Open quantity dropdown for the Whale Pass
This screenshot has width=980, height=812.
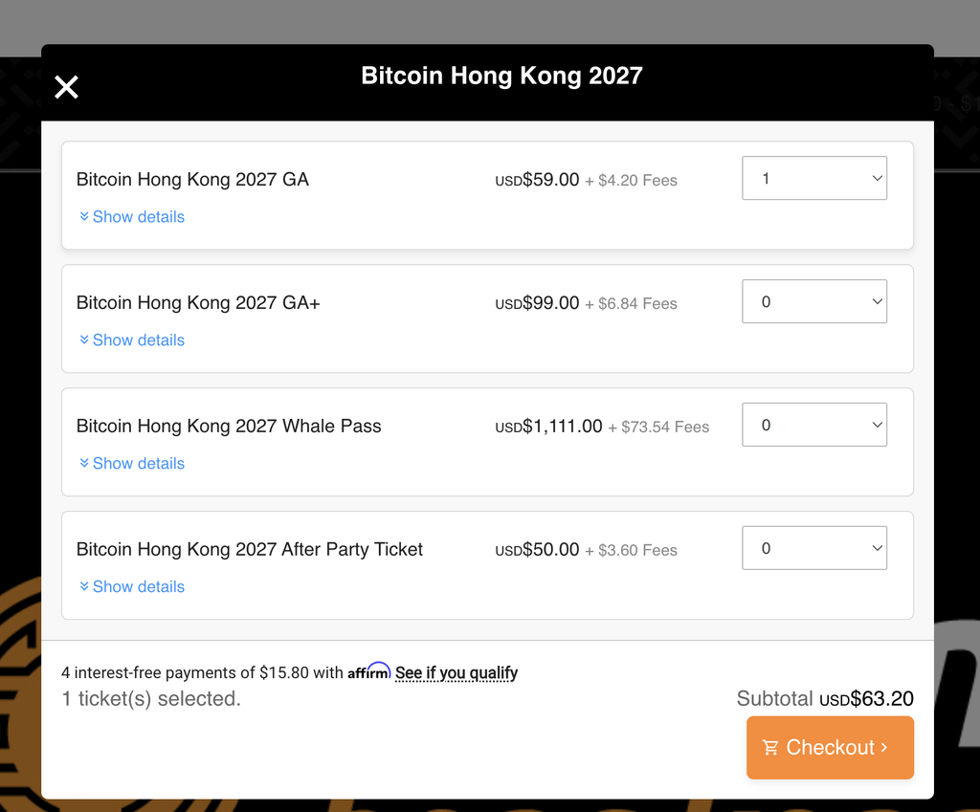[814, 425]
